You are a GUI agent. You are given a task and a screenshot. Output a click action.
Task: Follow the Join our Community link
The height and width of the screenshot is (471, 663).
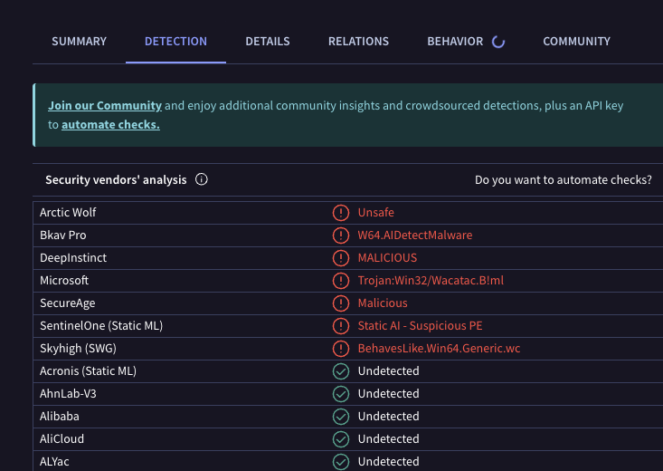pos(105,105)
